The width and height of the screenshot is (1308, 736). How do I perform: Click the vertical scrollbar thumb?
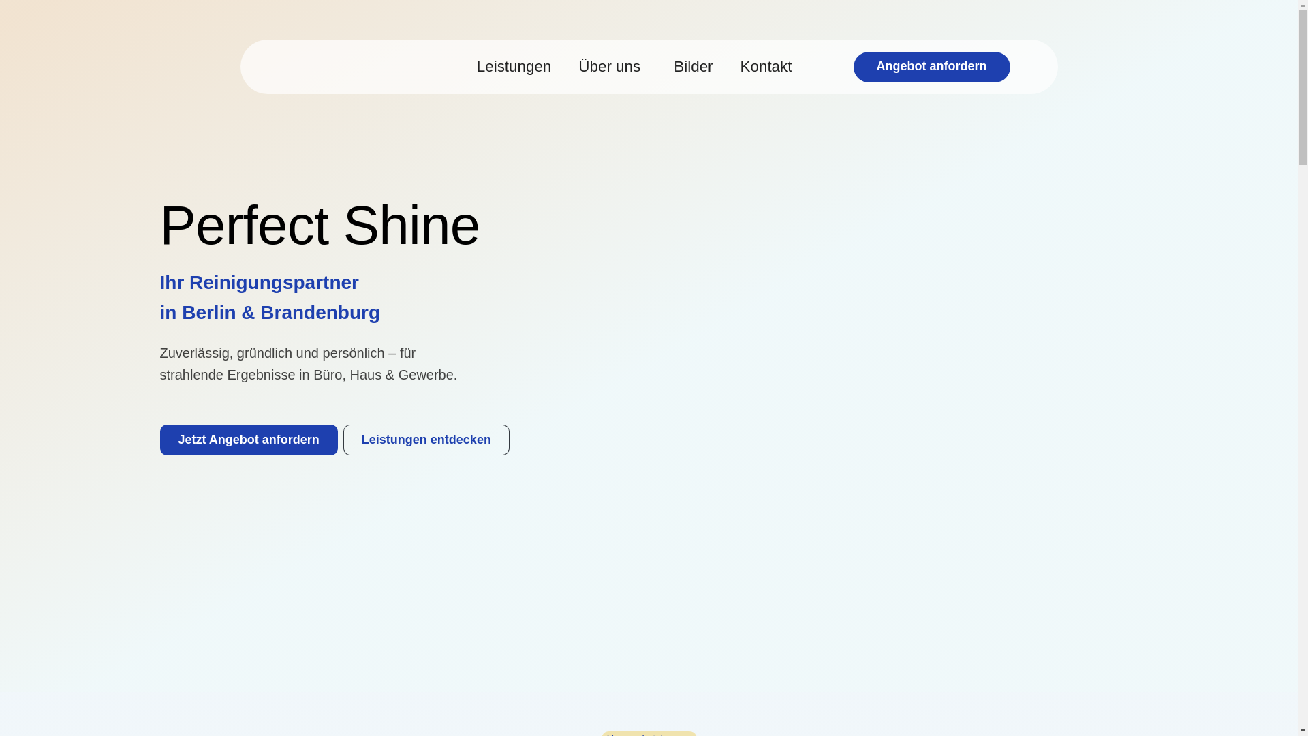(1303, 89)
